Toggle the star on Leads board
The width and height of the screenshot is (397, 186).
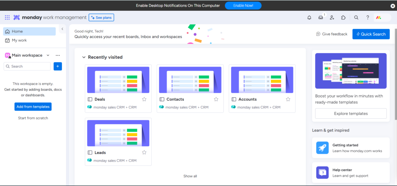click(x=144, y=152)
